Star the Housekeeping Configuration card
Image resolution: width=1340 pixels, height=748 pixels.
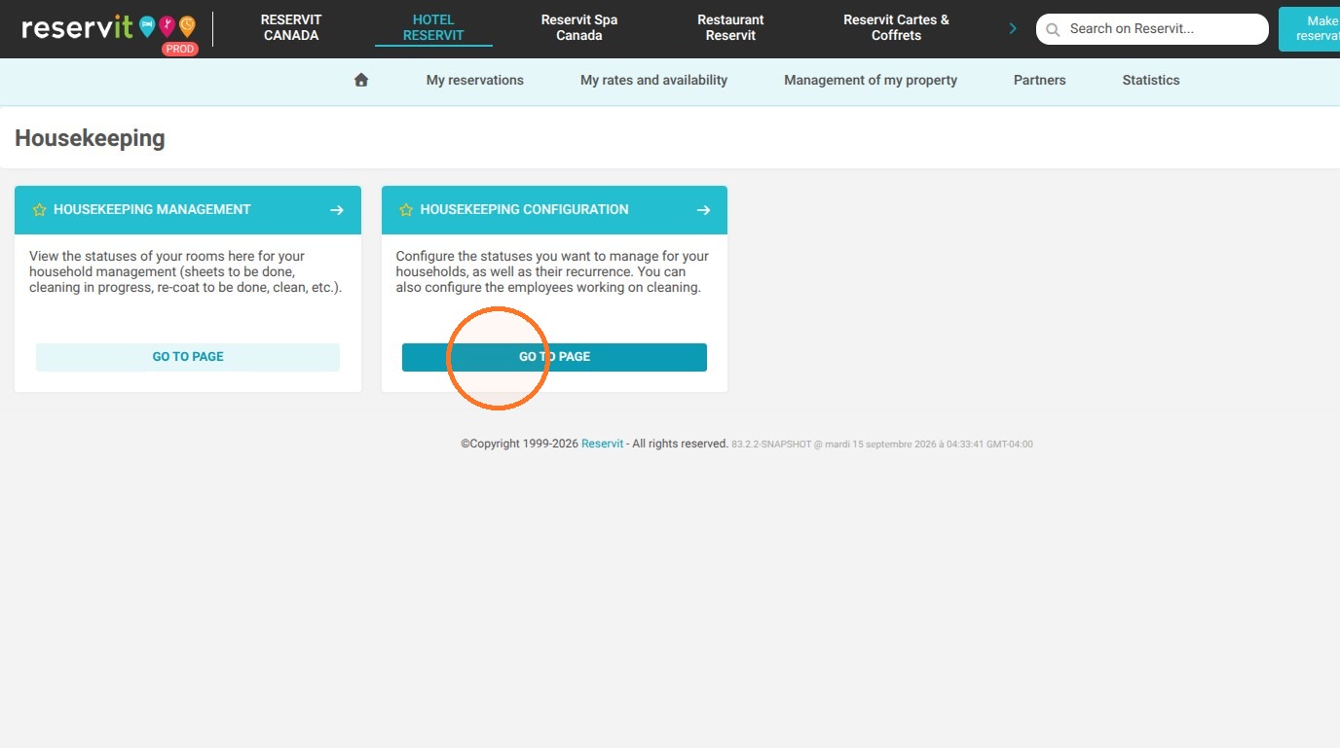406,210
